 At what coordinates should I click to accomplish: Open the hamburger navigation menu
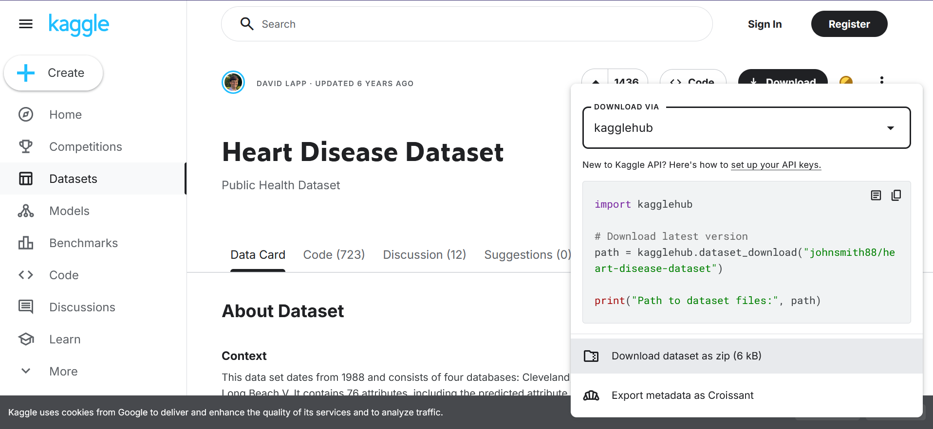tap(26, 24)
